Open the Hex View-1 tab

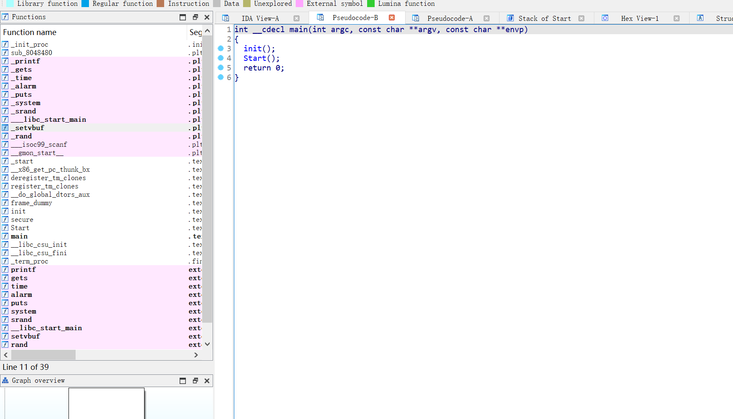(x=639, y=18)
